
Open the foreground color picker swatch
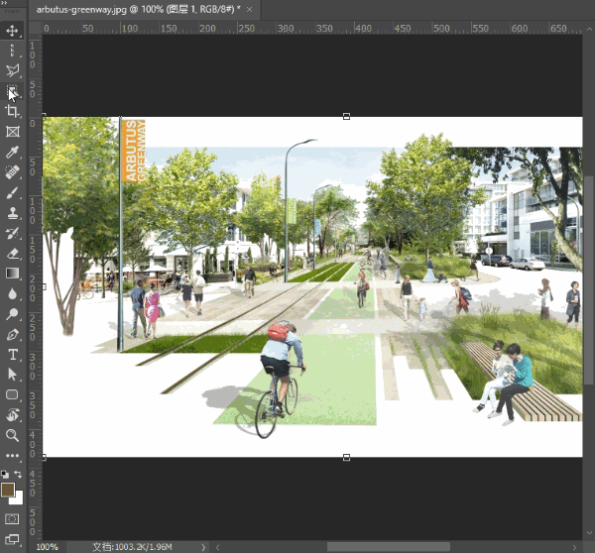8,490
